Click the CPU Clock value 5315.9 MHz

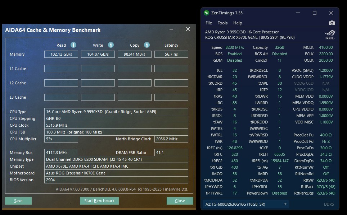116,125
